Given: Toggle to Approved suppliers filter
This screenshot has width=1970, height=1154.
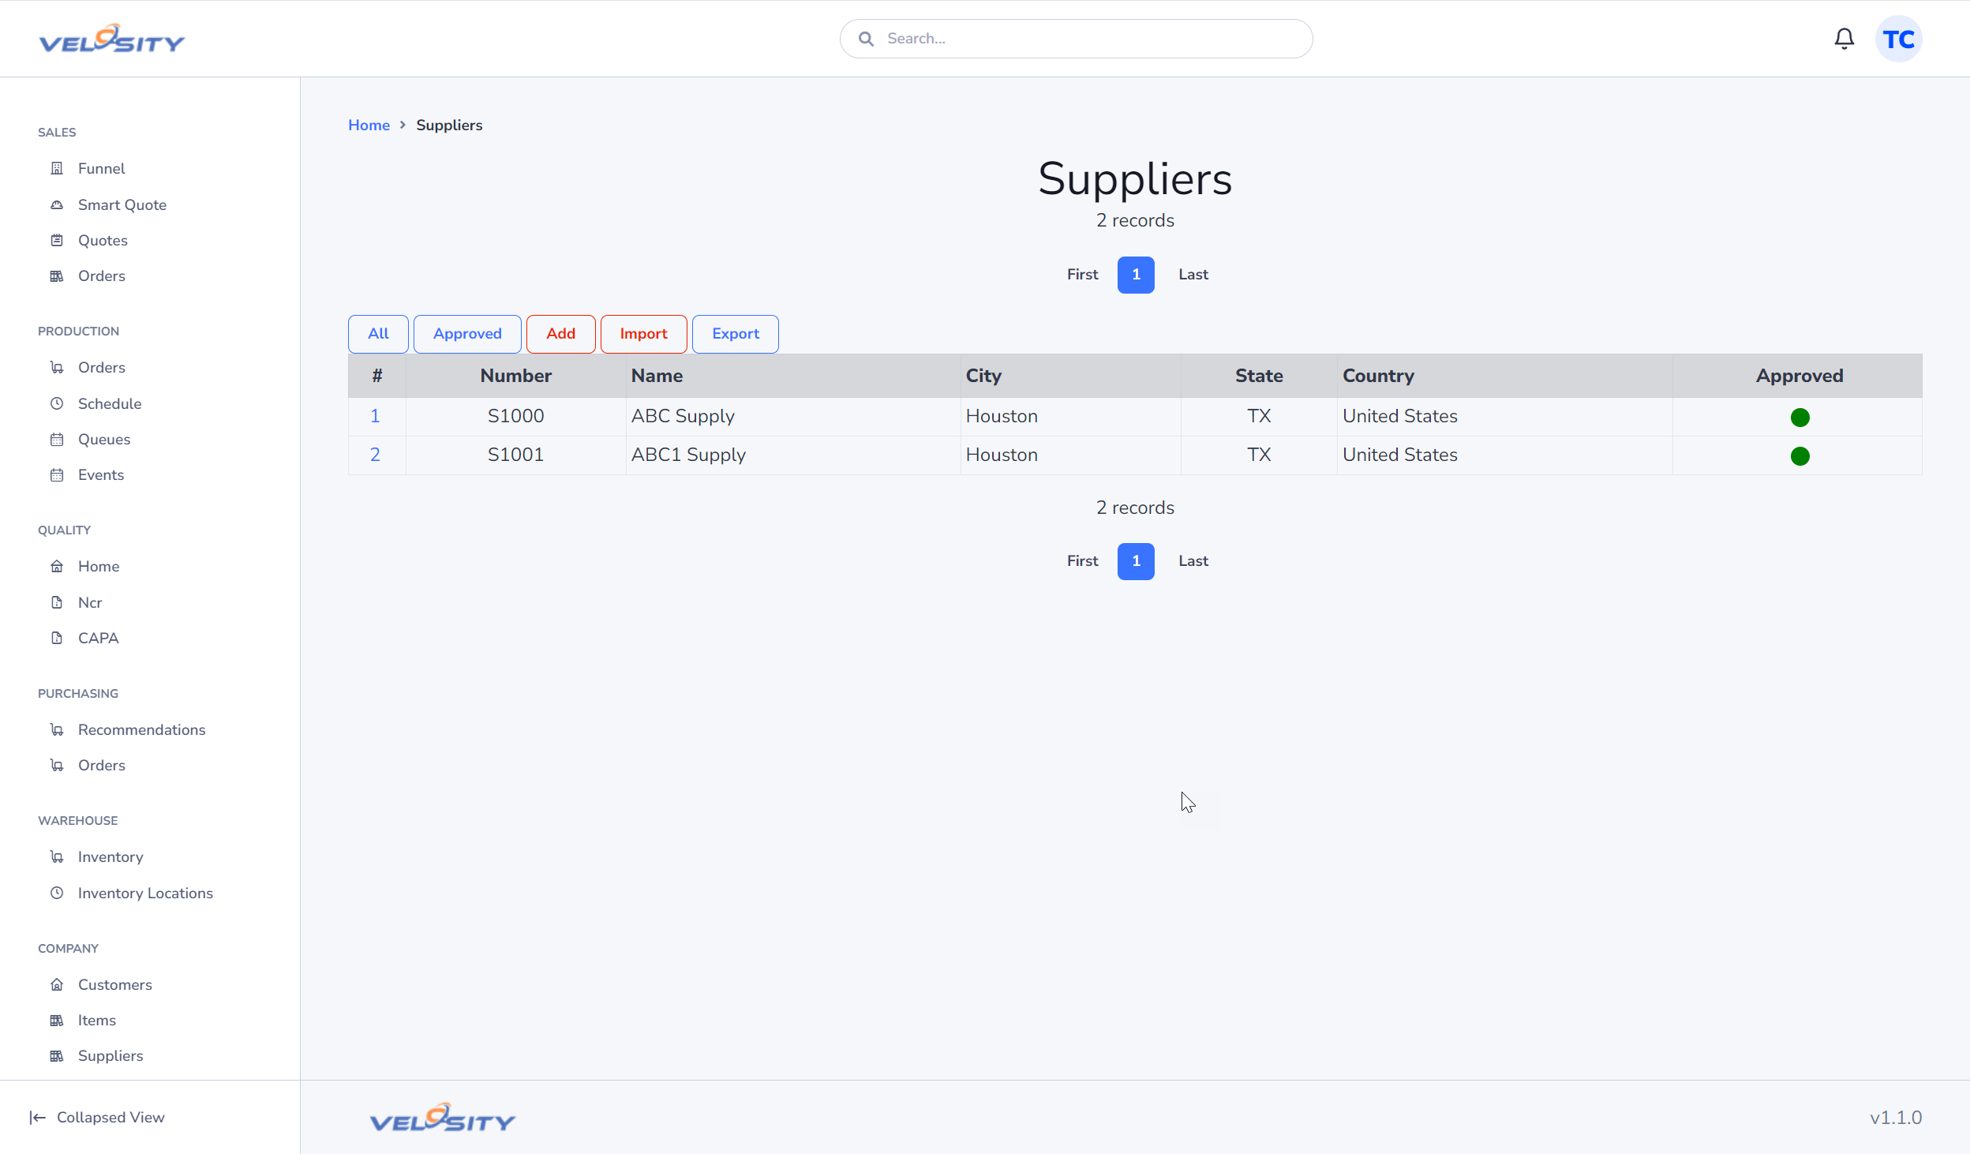Looking at the screenshot, I should [467, 332].
